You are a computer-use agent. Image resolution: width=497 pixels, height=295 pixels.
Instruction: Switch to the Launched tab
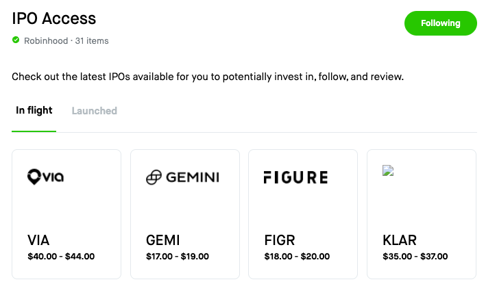pyautogui.click(x=94, y=111)
